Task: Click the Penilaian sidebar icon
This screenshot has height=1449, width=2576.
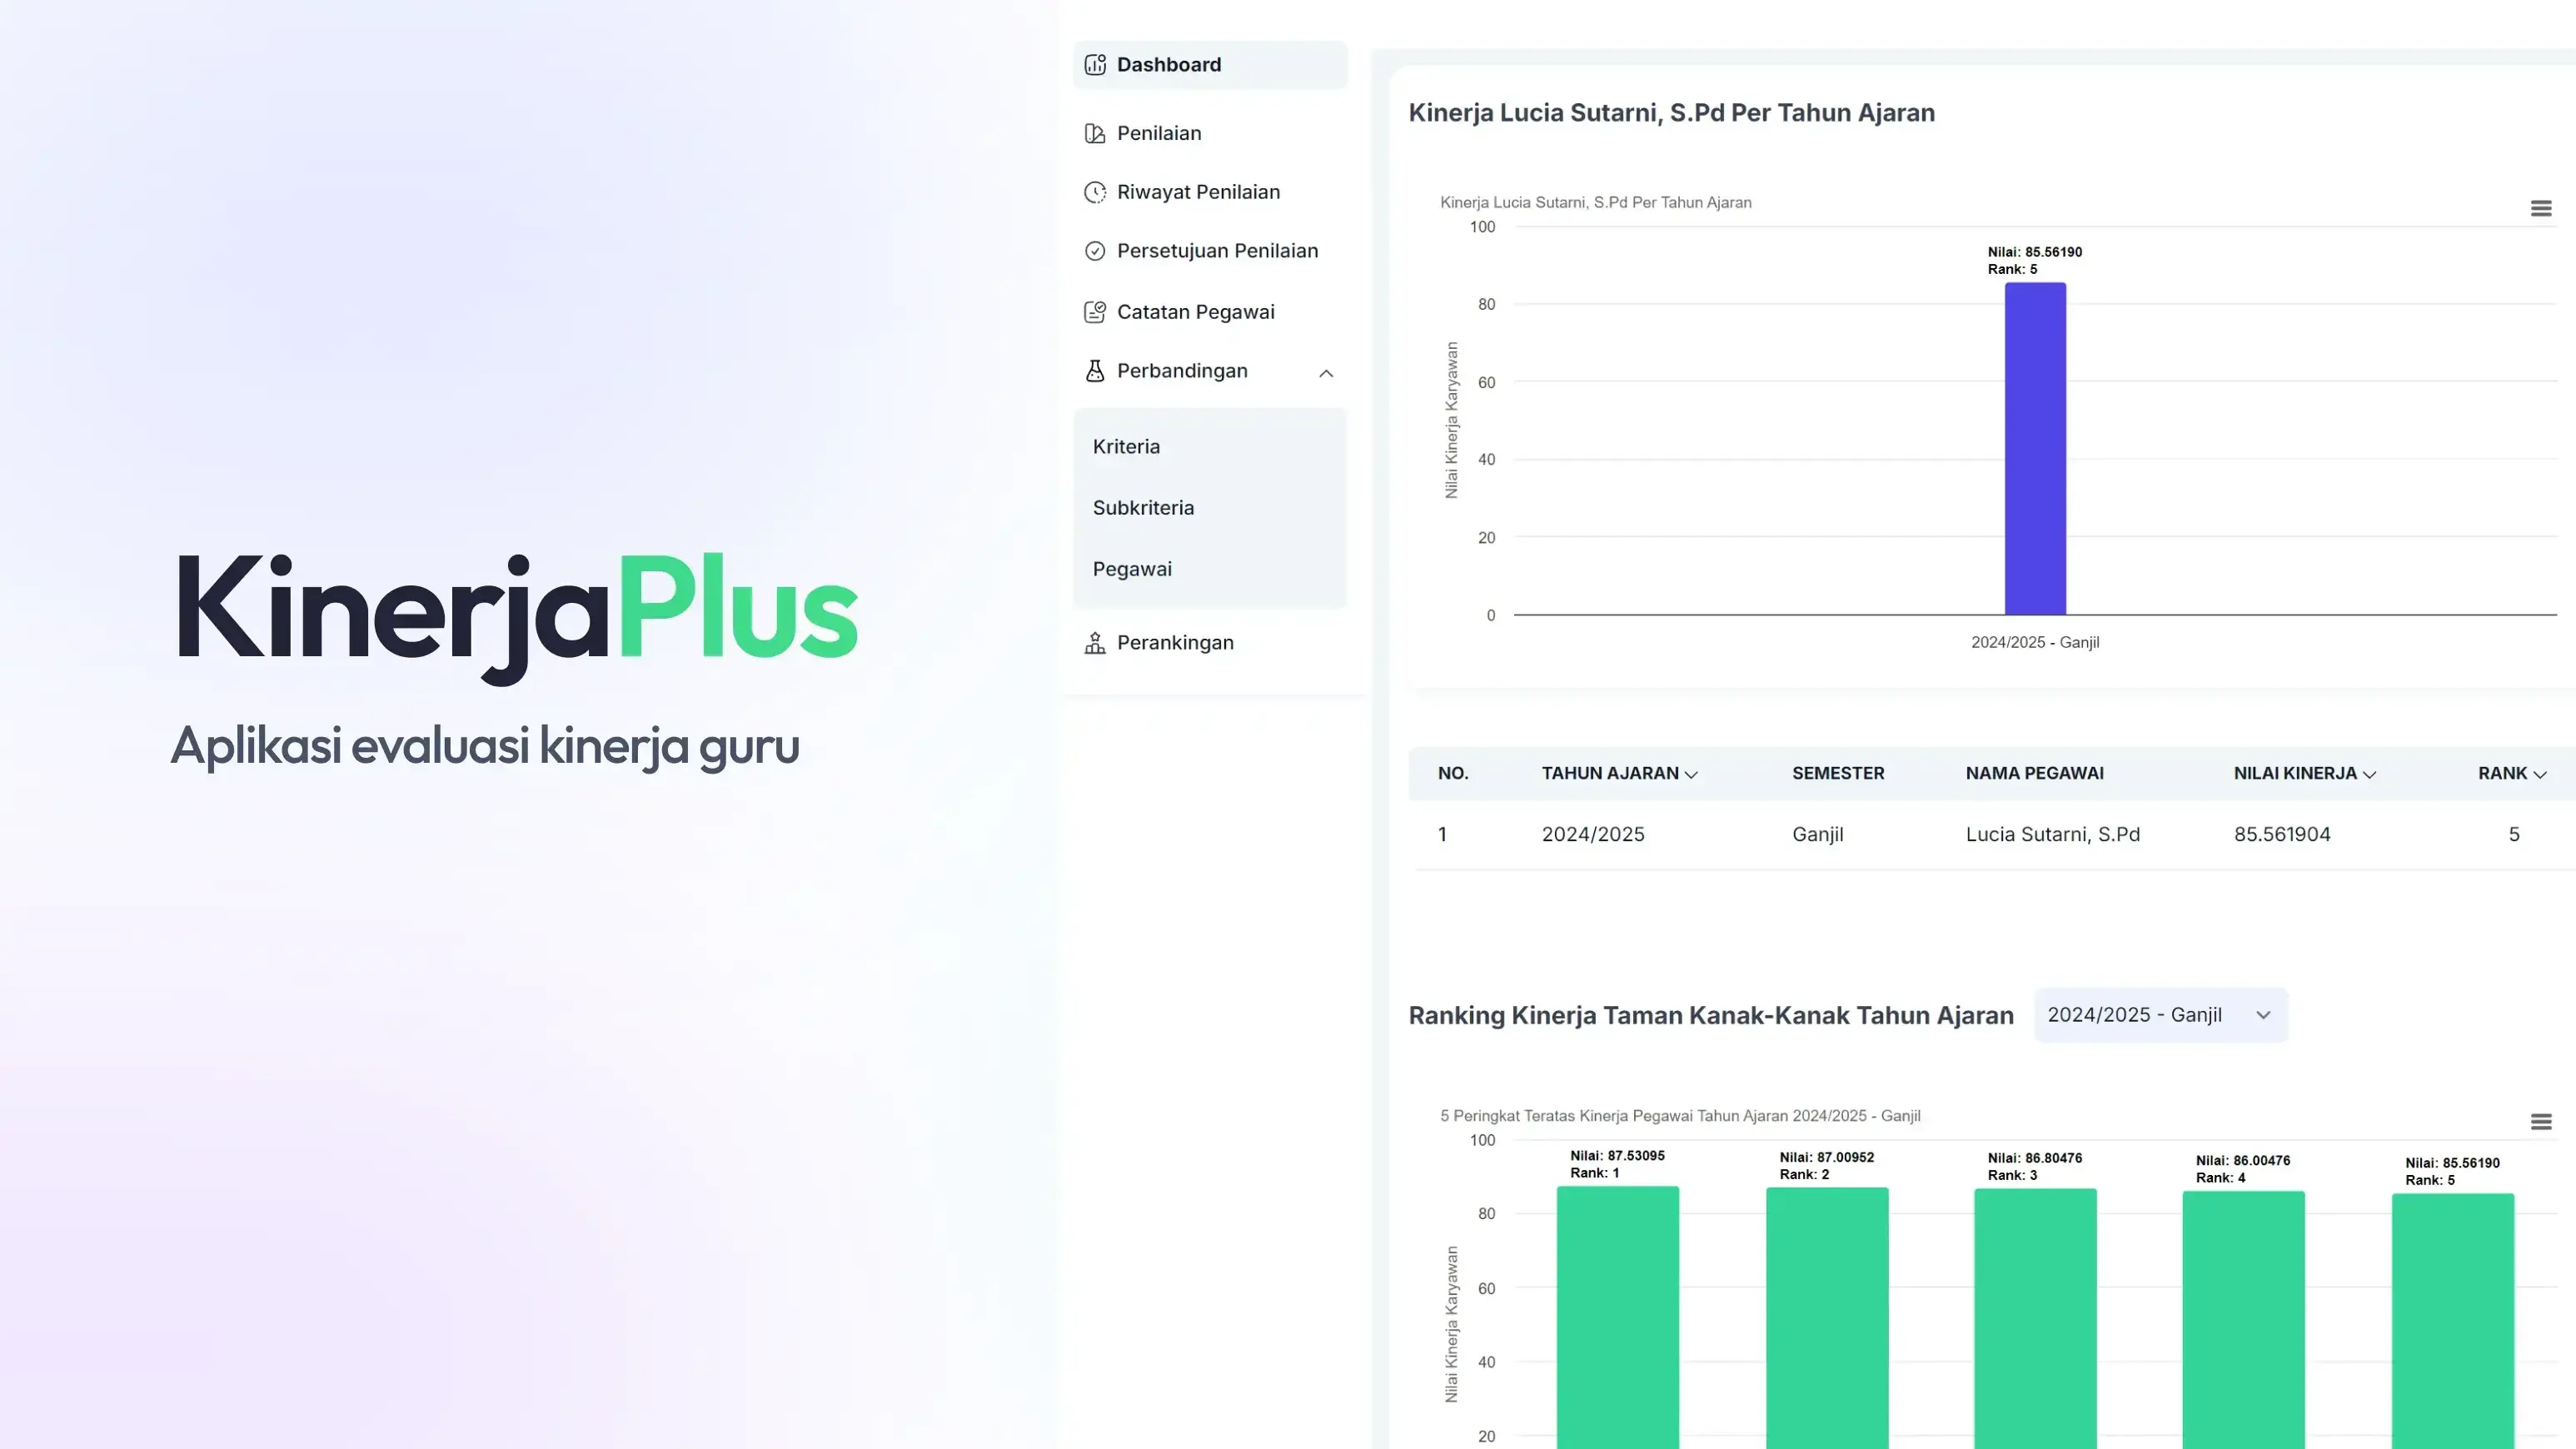Action: 1095,134
